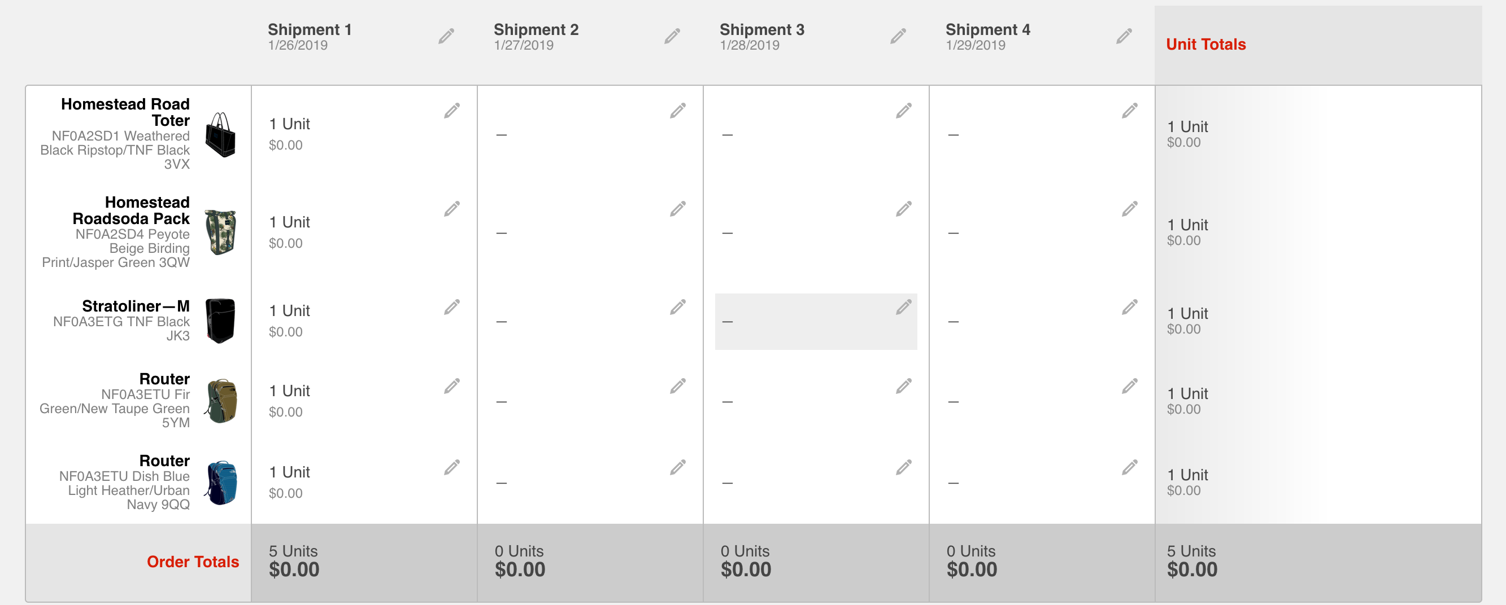Viewport: 1506px width, 605px height.
Task: Open Homestead Roadsoda Pack product image
Action: click(220, 233)
